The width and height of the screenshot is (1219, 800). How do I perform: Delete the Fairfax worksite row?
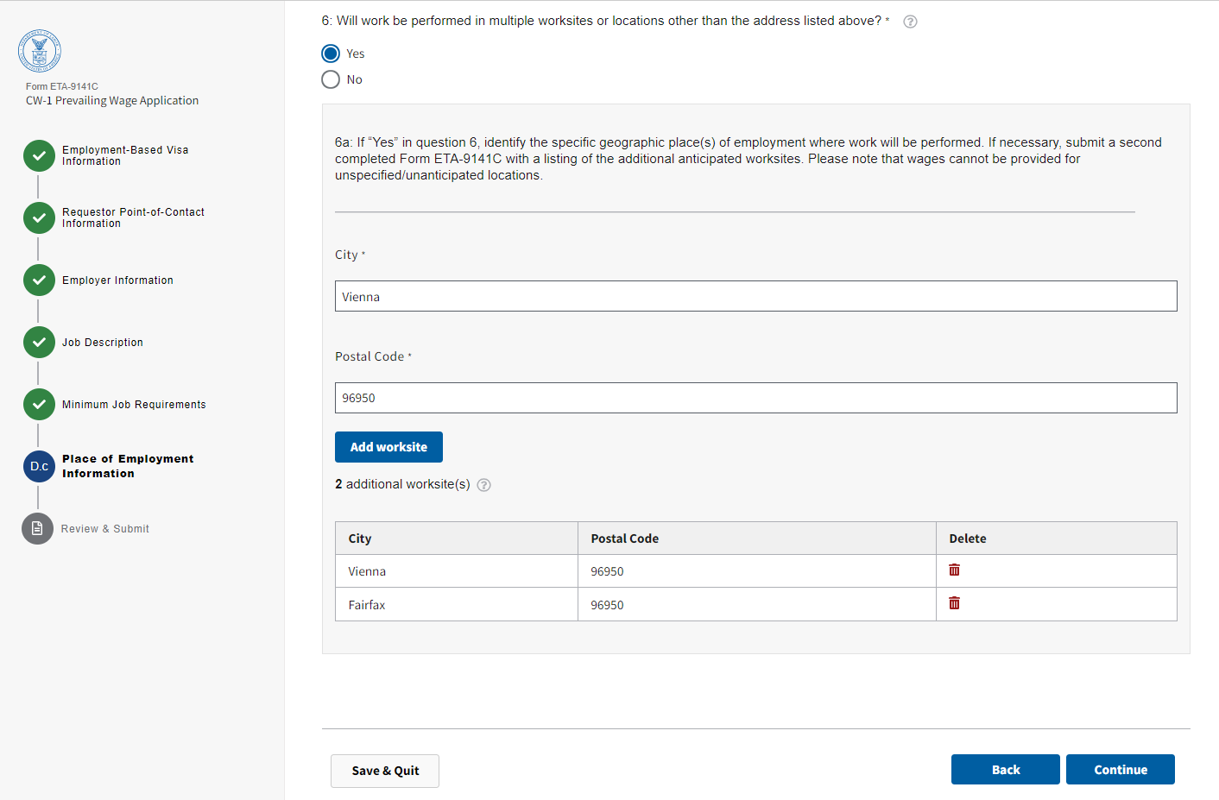[954, 603]
